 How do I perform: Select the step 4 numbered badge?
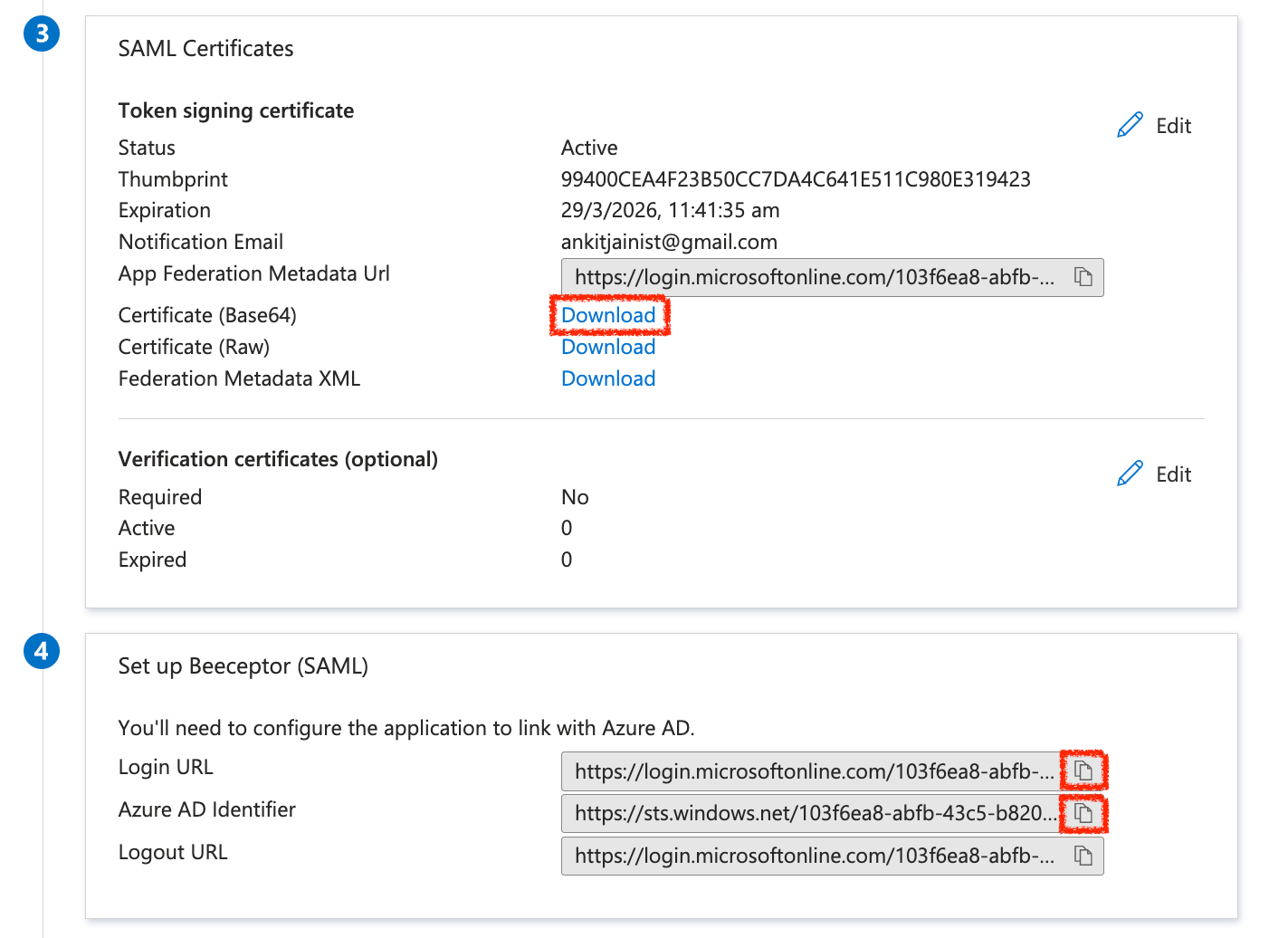coord(42,650)
